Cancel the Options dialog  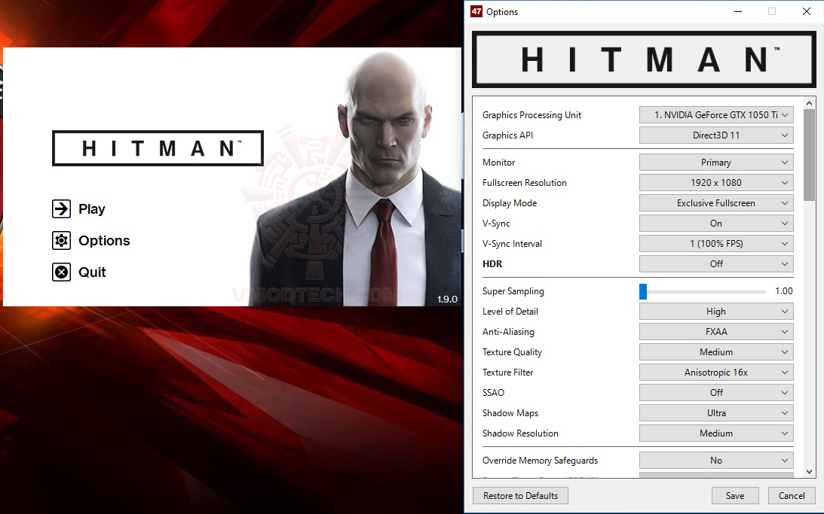coord(792,496)
